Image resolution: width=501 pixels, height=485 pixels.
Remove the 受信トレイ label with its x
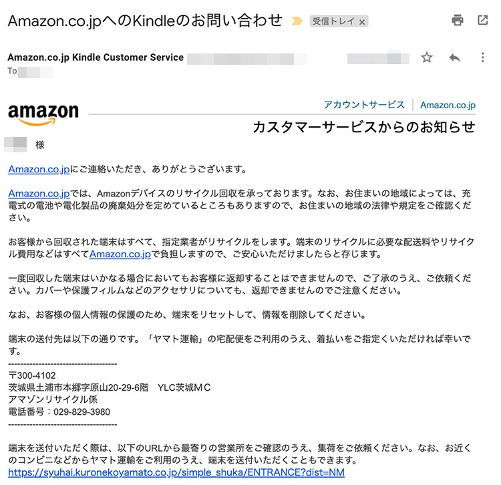(x=362, y=22)
